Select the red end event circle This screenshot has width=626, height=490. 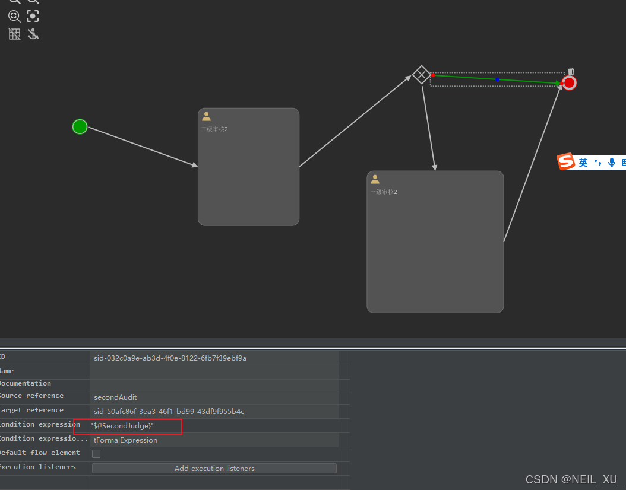coord(569,83)
